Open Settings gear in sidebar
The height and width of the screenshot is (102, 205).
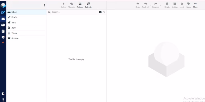(3, 37)
